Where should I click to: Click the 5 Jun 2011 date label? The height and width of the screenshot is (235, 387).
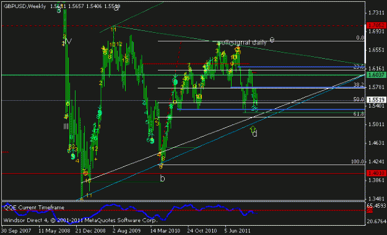point(237,231)
